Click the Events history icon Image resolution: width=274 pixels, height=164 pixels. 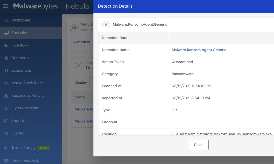(6, 133)
